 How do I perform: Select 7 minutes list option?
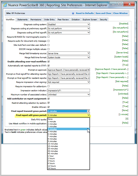68,137
